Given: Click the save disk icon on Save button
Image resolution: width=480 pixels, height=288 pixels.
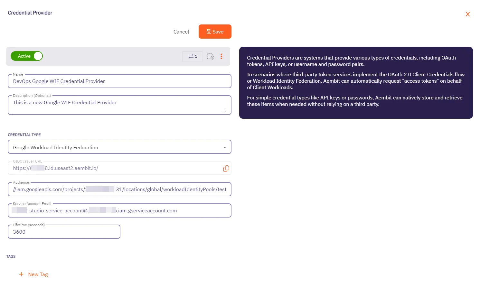Looking at the screenshot, I should point(209,32).
